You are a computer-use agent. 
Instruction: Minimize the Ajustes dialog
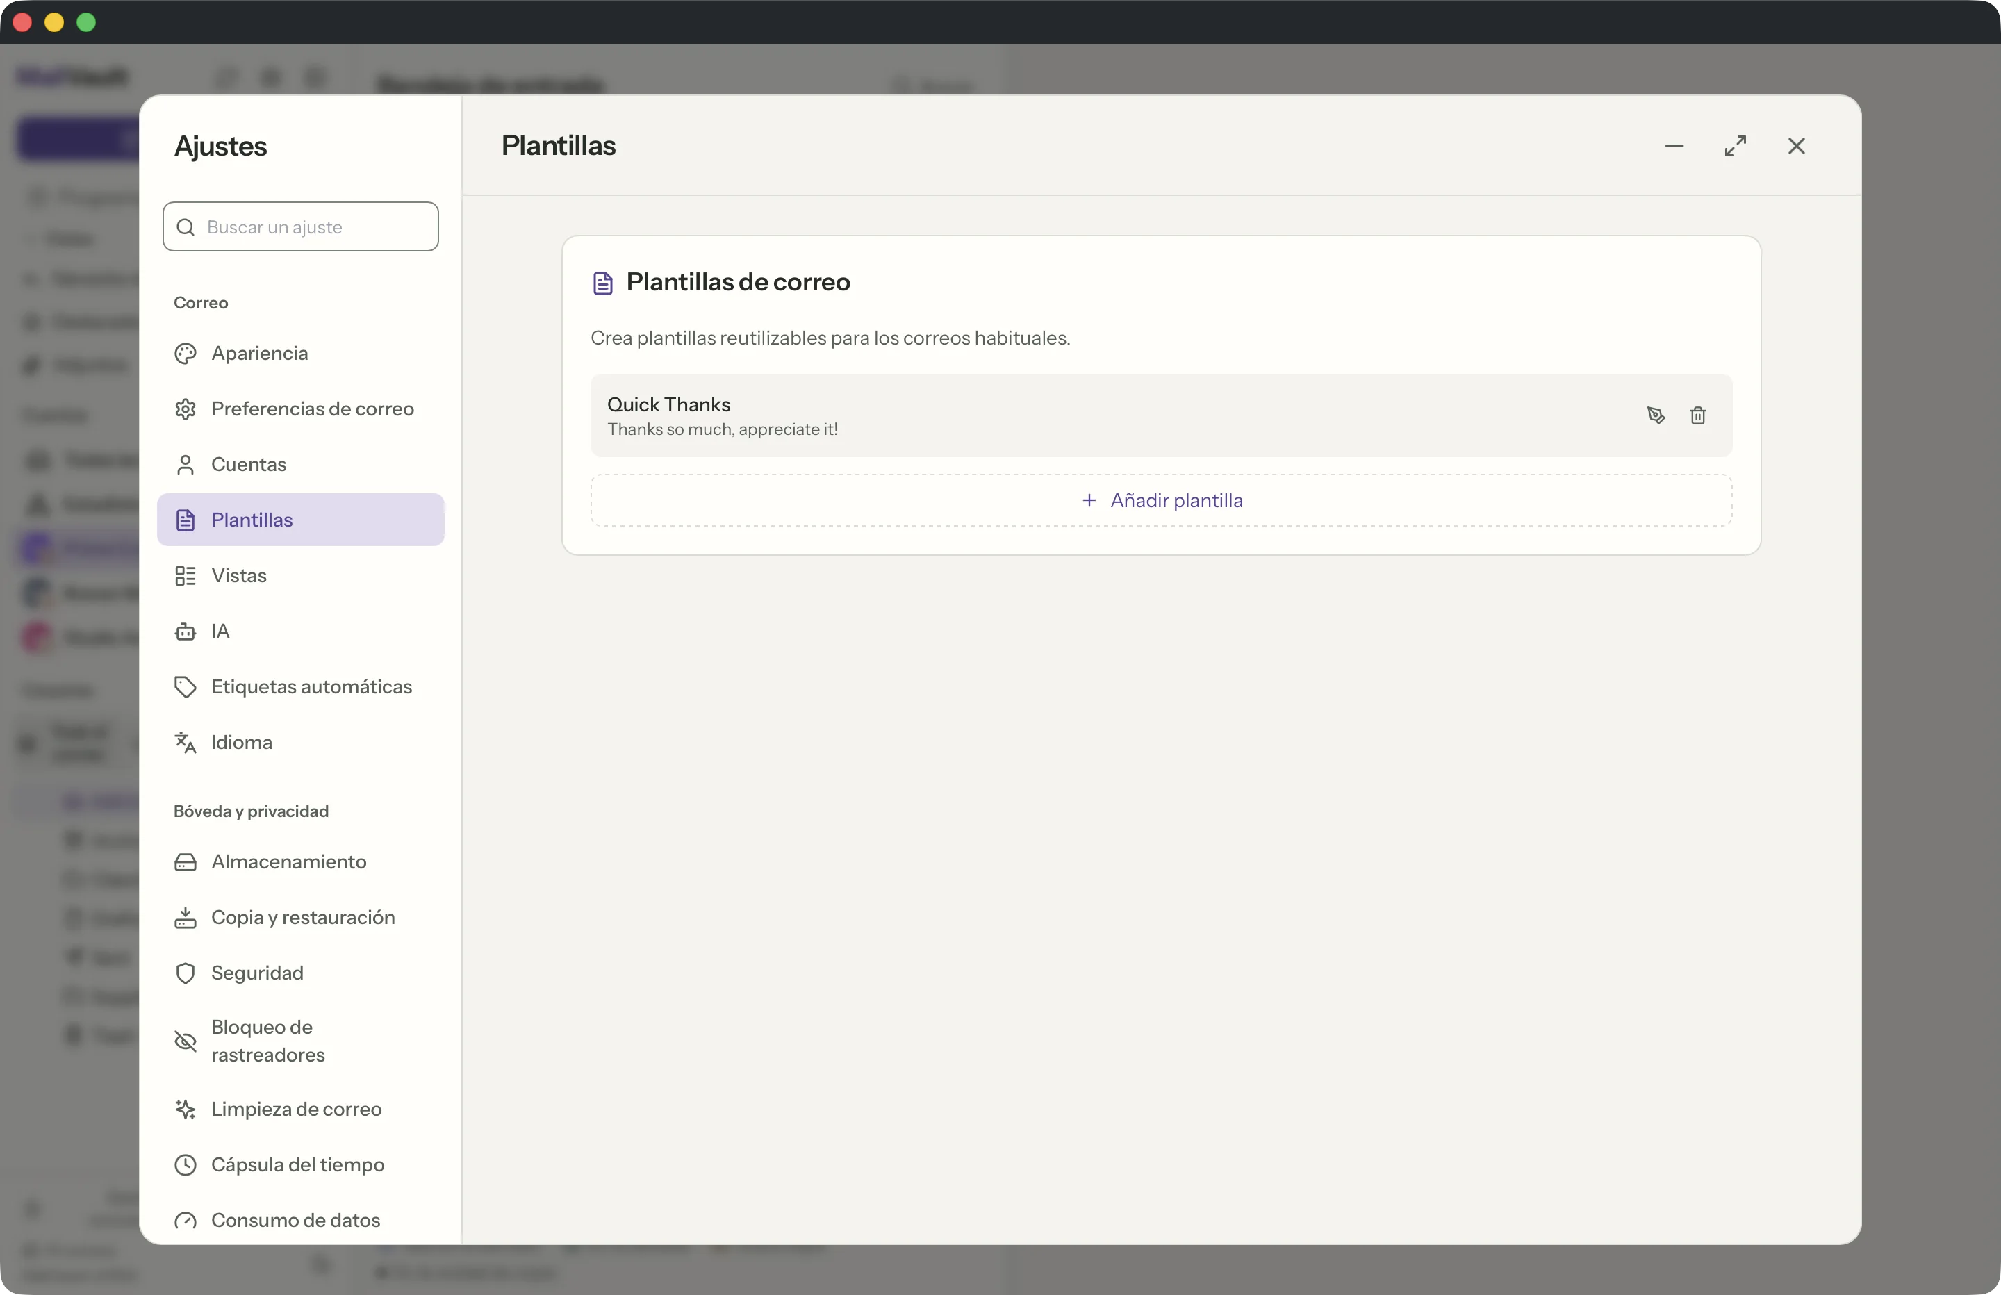pyautogui.click(x=1674, y=147)
